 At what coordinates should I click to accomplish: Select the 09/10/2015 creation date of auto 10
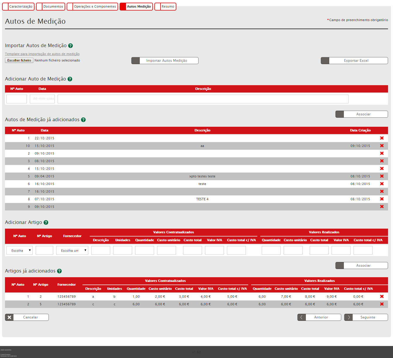pos(360,146)
